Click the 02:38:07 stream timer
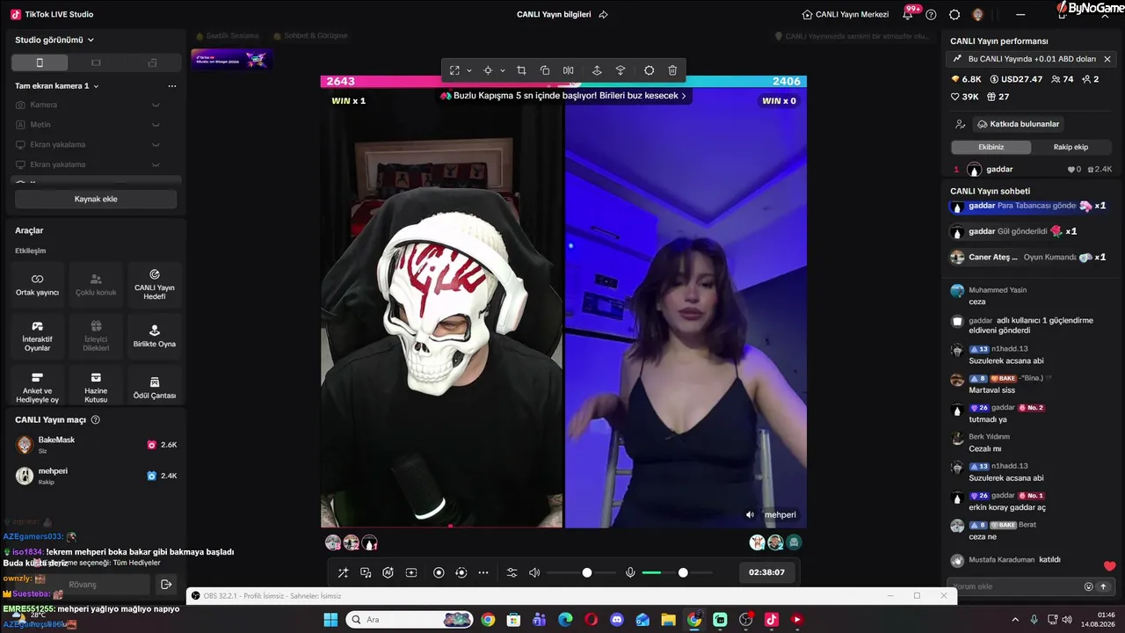 pyautogui.click(x=766, y=572)
